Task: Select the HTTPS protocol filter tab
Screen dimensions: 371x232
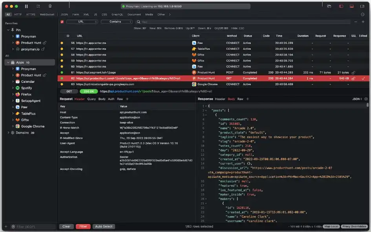Action: click(x=31, y=15)
